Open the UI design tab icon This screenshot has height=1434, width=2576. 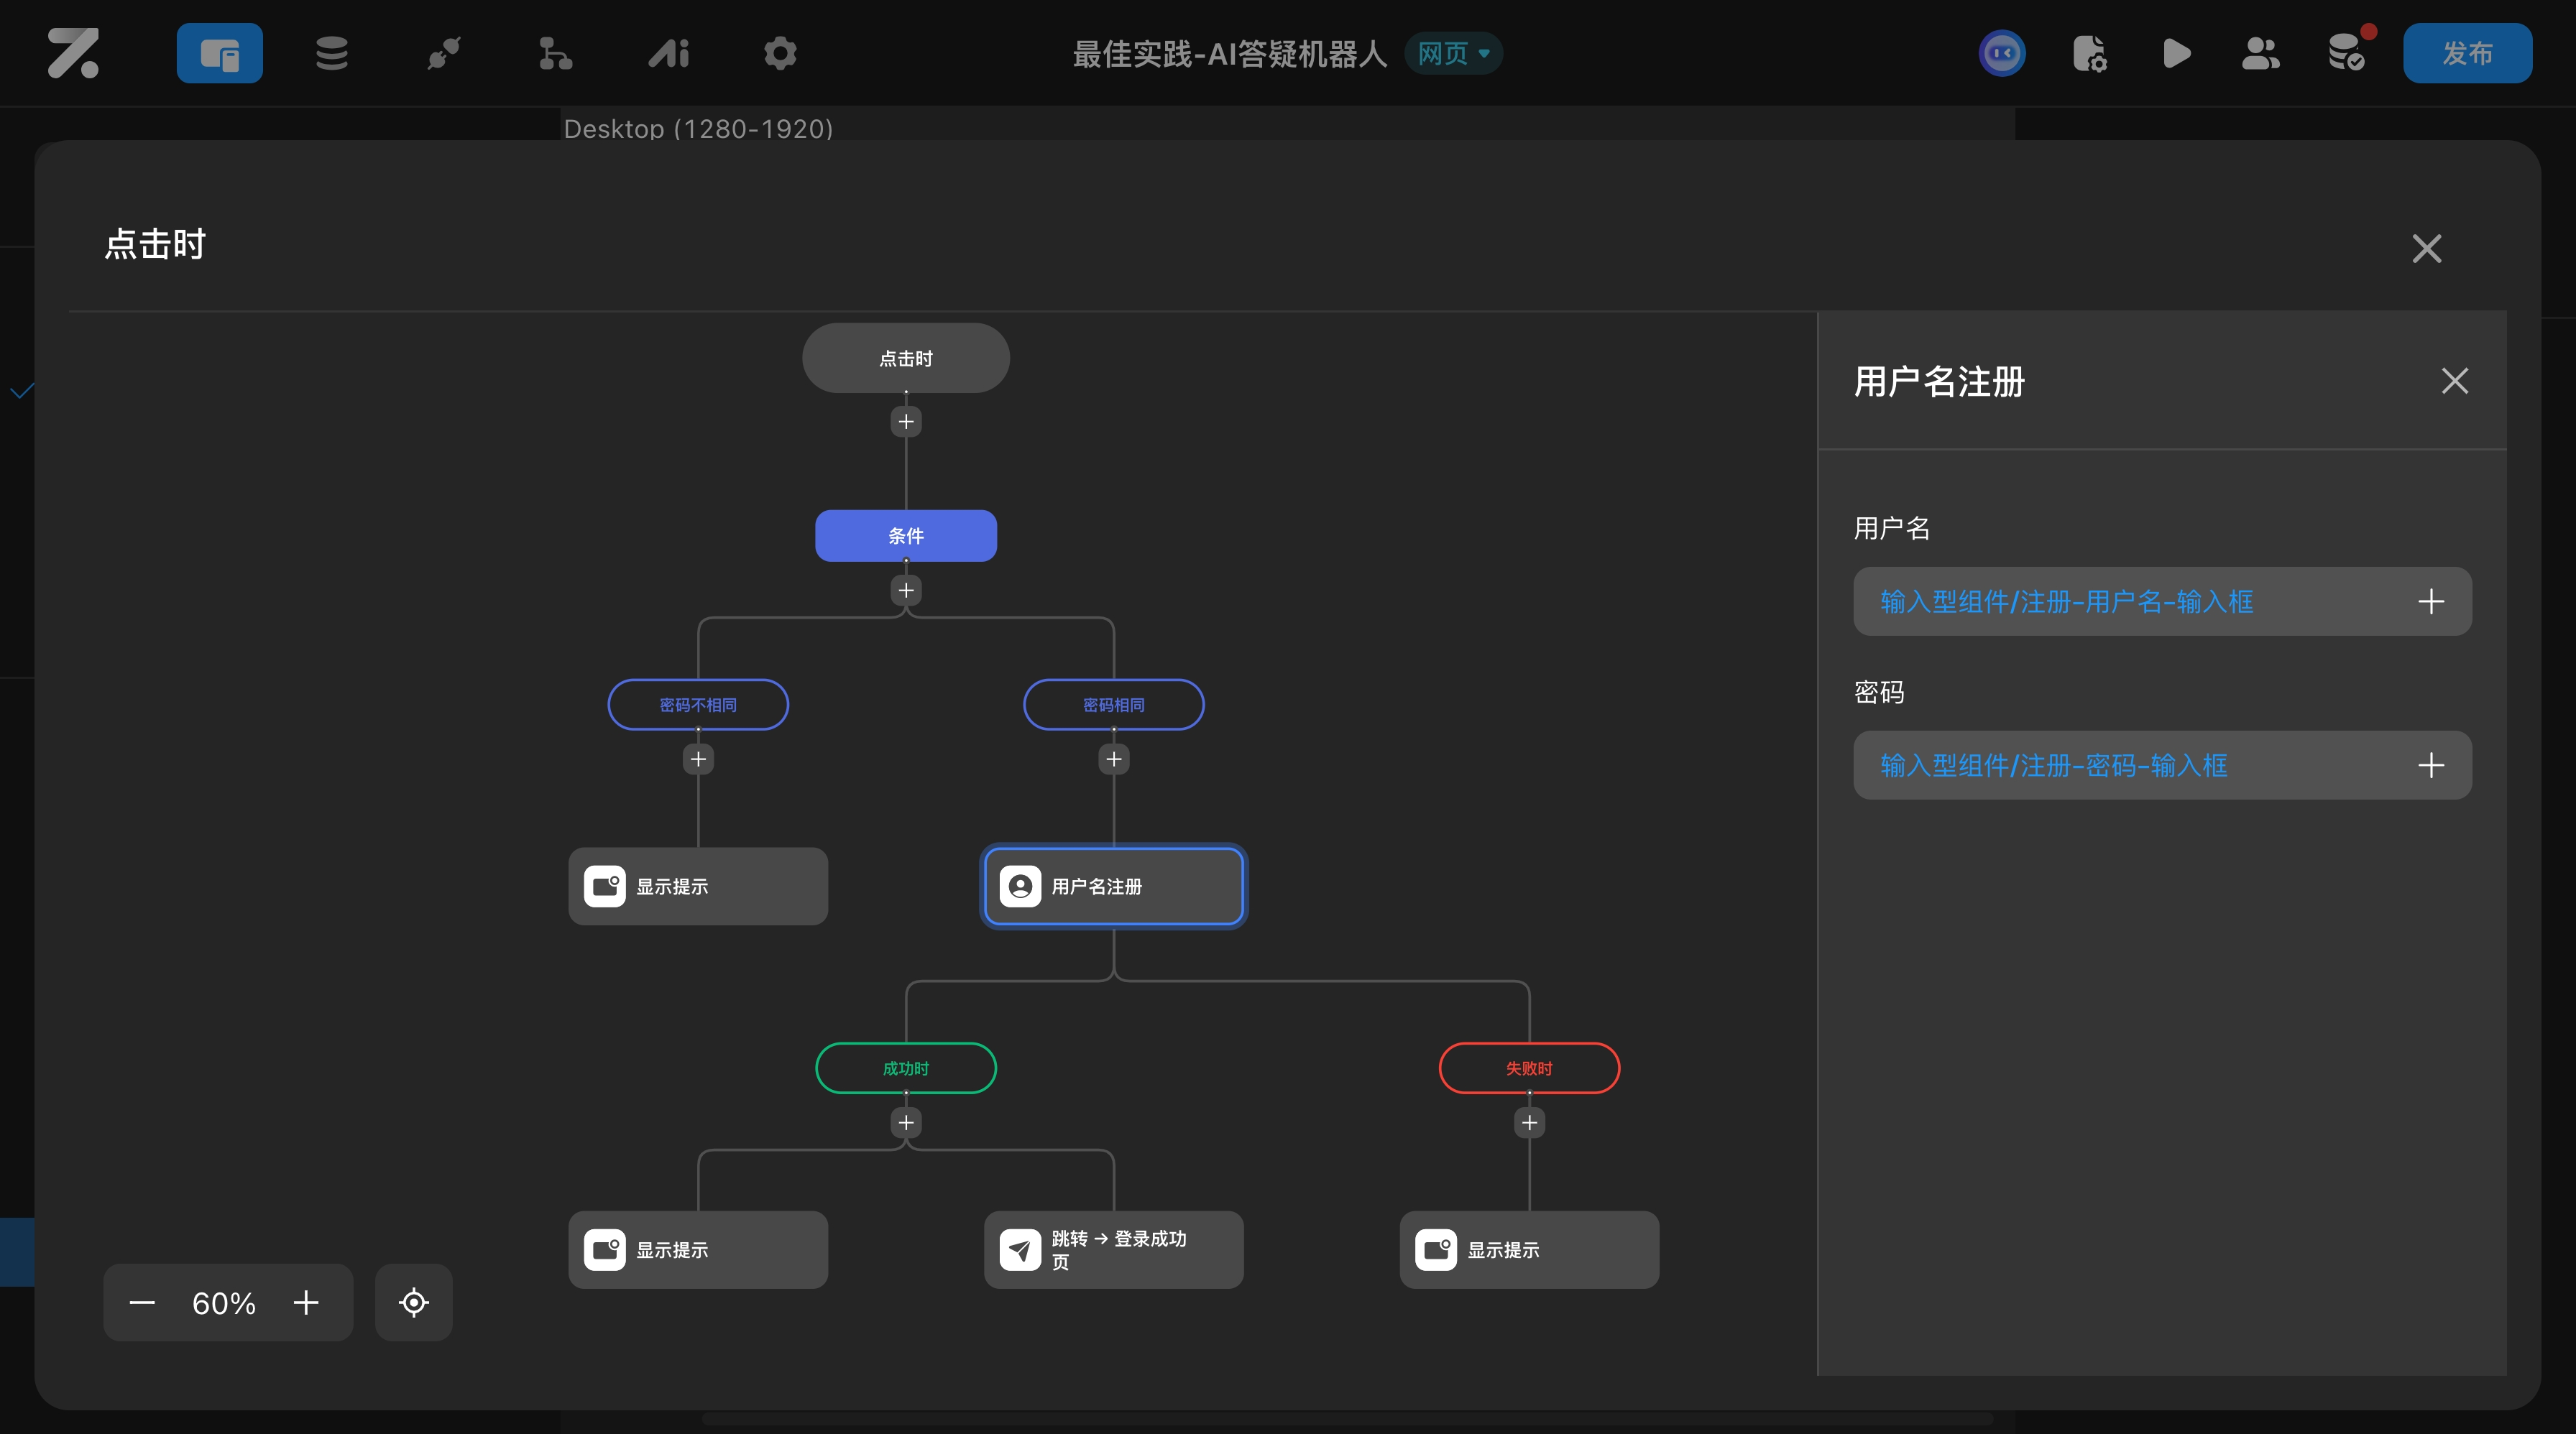pyautogui.click(x=220, y=53)
